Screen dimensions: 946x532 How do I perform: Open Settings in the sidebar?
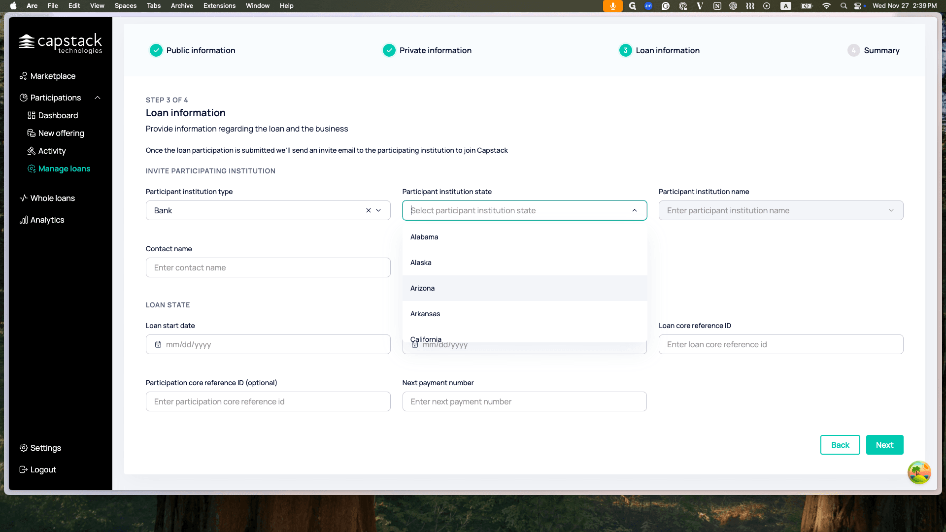pyautogui.click(x=40, y=448)
